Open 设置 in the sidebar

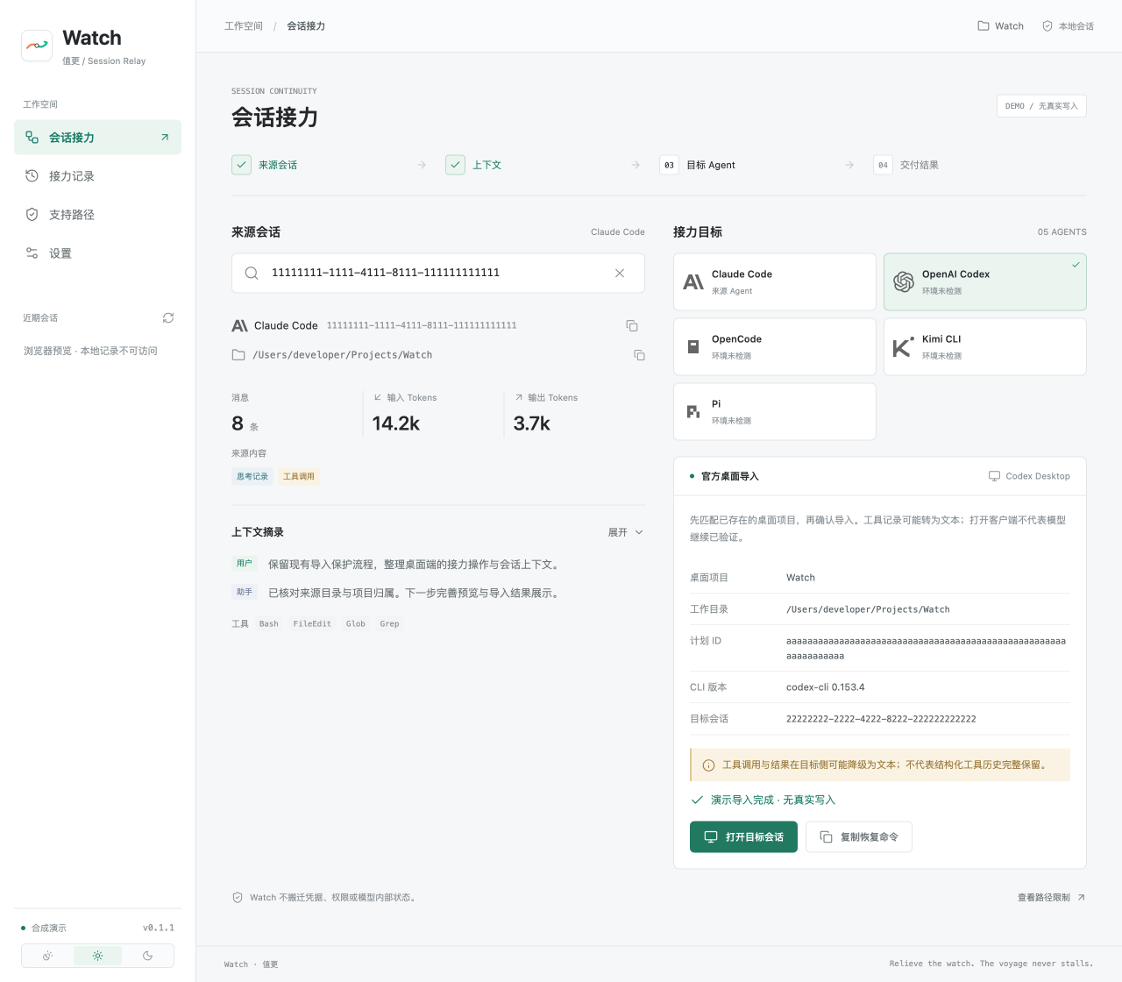tap(97, 253)
